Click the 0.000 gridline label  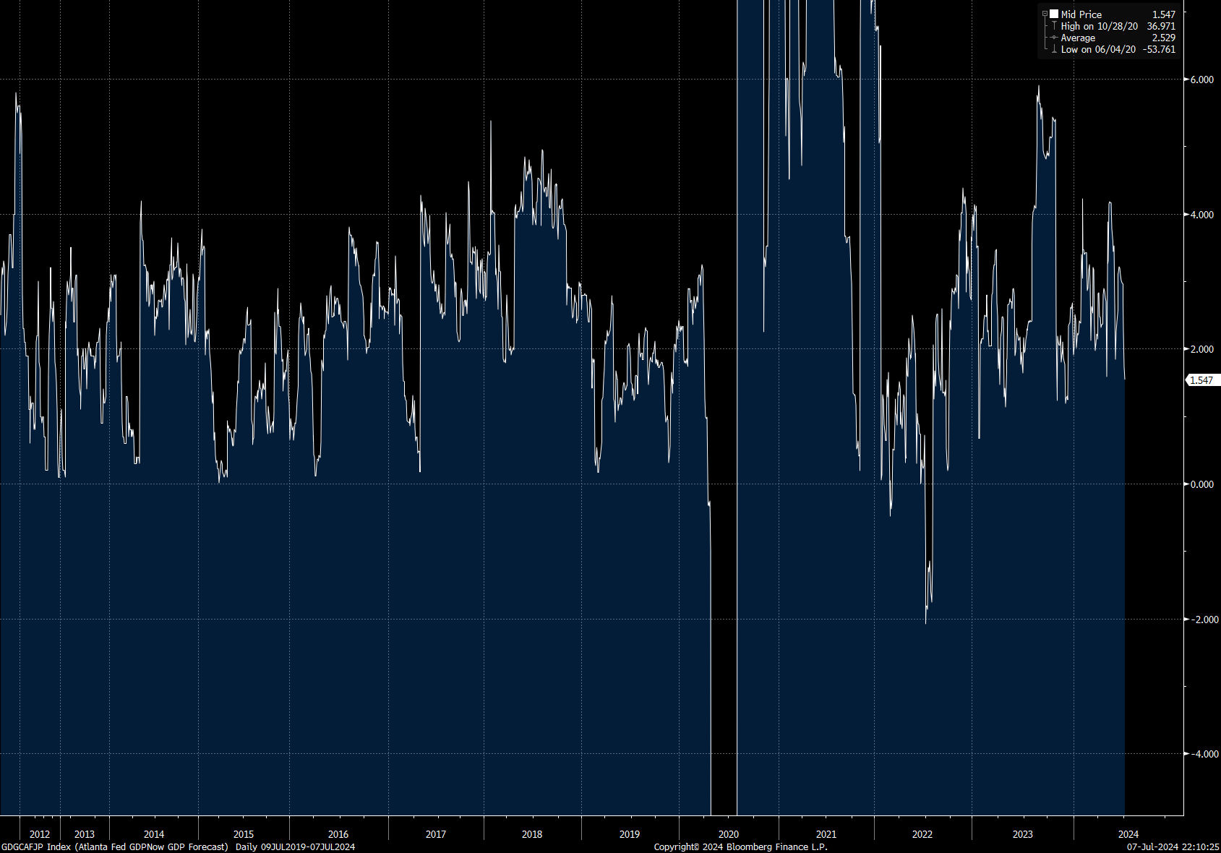pos(1202,485)
